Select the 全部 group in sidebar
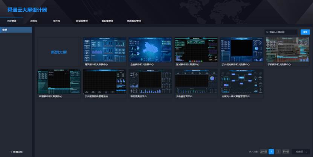This screenshot has height=157, width=313. tap(16, 30)
